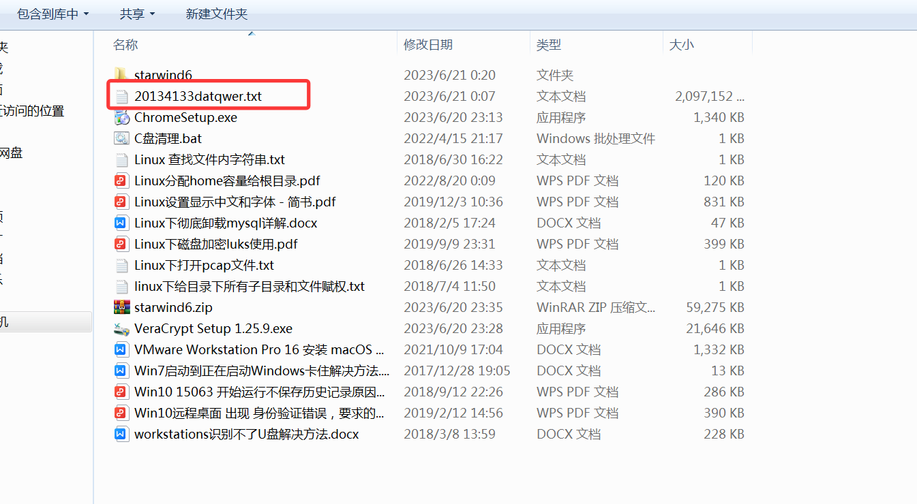Click file name VeraCrypt Setup 1.25.9.exe
This screenshot has height=504, width=917.
coord(213,328)
